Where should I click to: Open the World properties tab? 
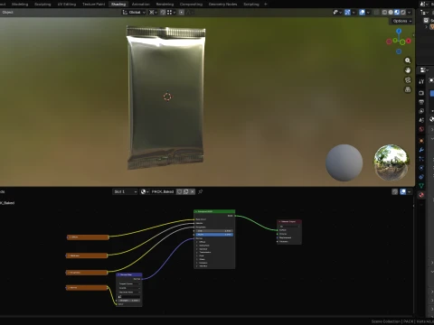[421, 129]
